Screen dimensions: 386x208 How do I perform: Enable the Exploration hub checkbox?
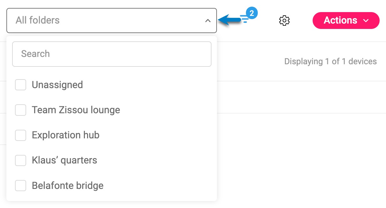(21, 135)
